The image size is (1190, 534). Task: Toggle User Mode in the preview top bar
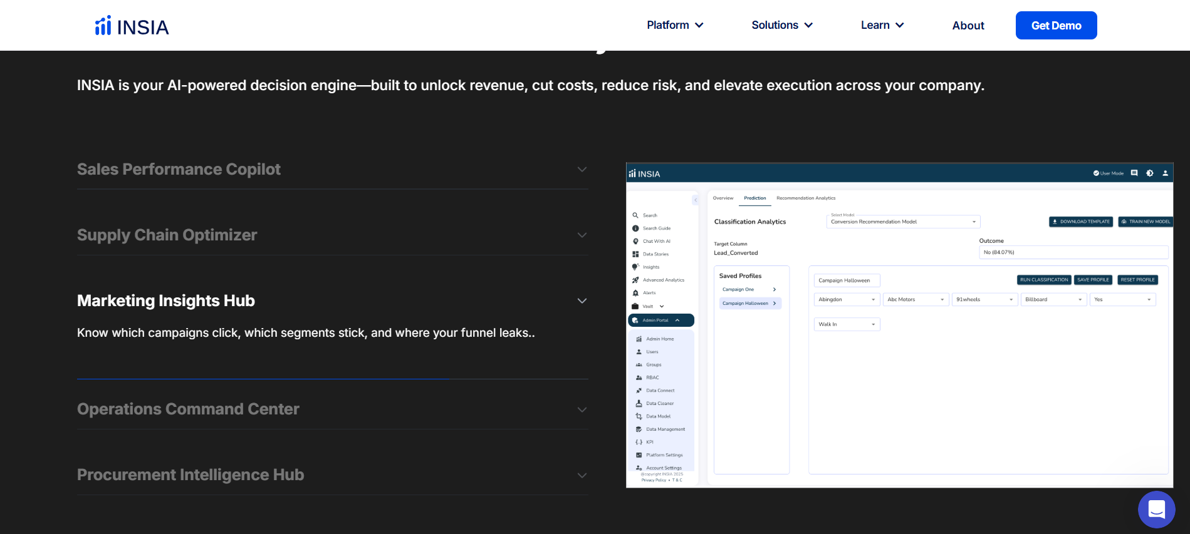pos(1109,173)
